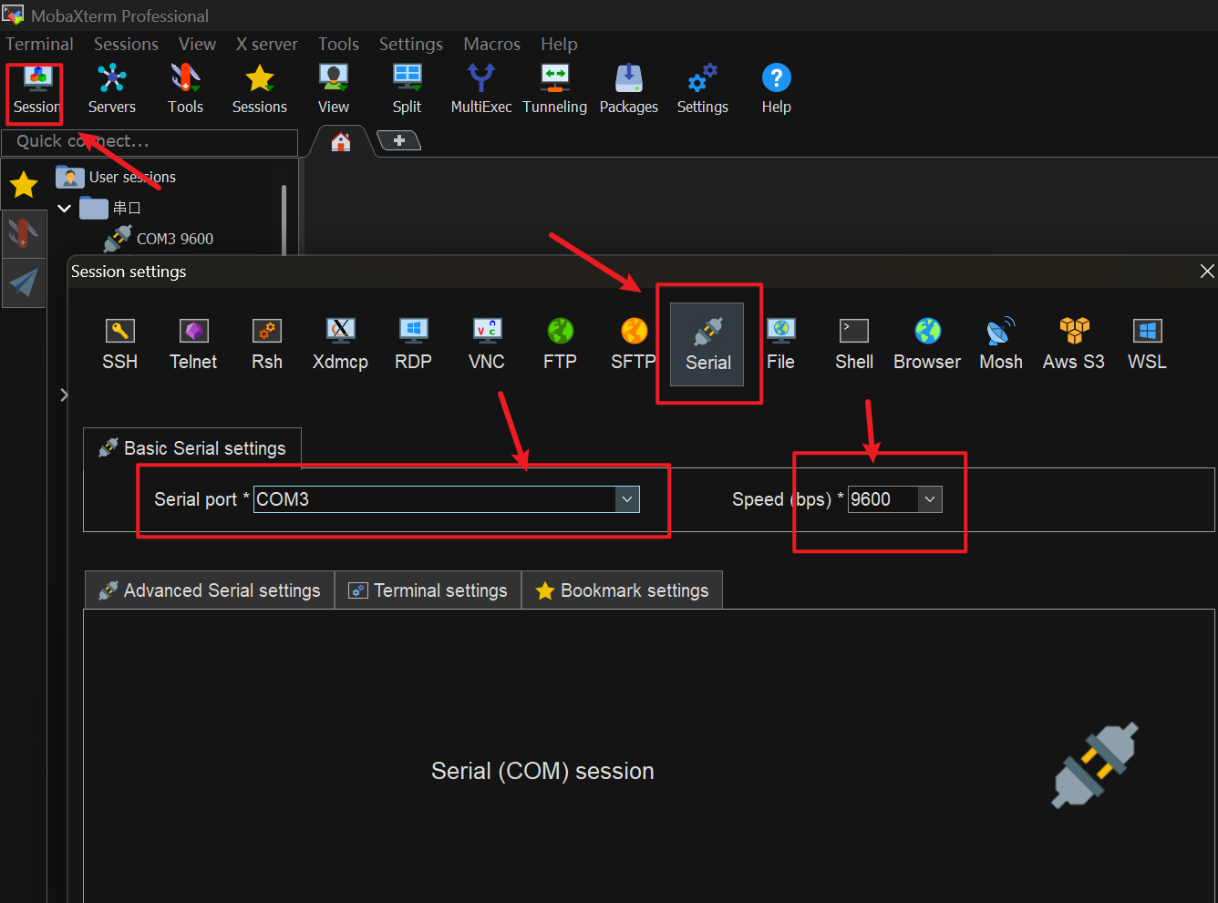Screen dimensions: 1218x903
Task: Open the X server menu
Action: point(266,44)
